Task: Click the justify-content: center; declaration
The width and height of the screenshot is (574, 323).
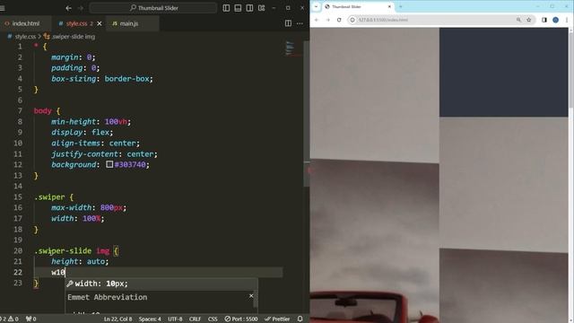Action: 104,154
